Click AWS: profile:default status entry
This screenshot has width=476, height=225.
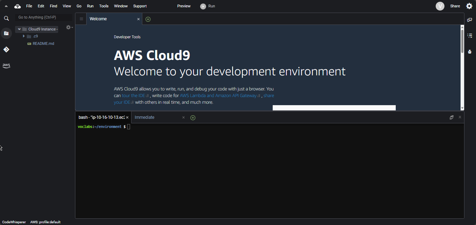click(45, 222)
